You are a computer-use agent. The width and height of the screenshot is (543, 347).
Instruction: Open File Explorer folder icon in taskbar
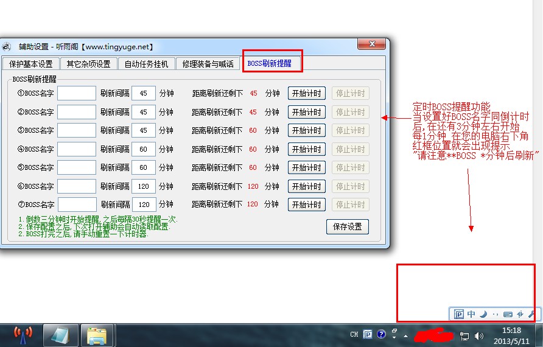click(97, 335)
